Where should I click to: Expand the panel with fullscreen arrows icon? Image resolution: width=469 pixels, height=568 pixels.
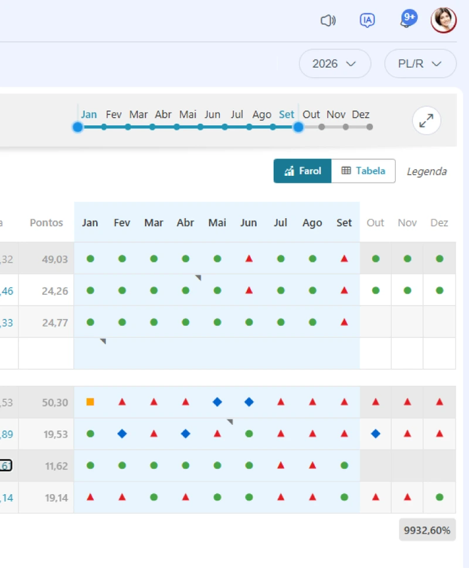pos(426,120)
